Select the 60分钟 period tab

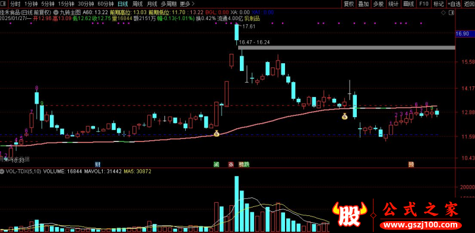(106, 4)
